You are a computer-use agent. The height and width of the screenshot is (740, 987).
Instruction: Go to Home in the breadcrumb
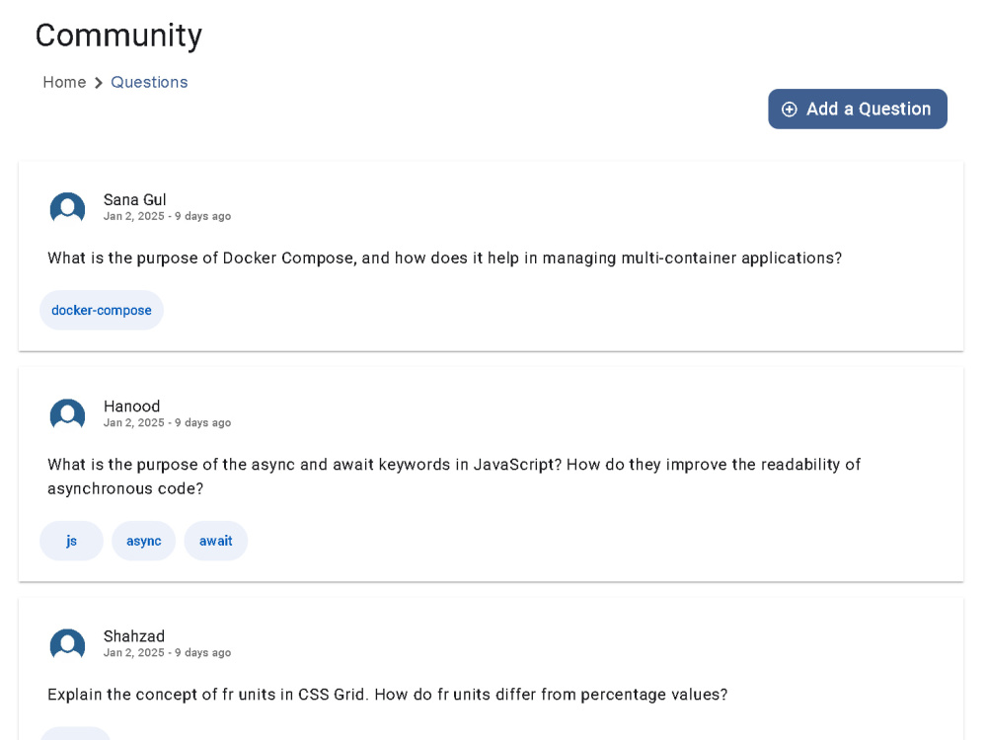click(64, 83)
